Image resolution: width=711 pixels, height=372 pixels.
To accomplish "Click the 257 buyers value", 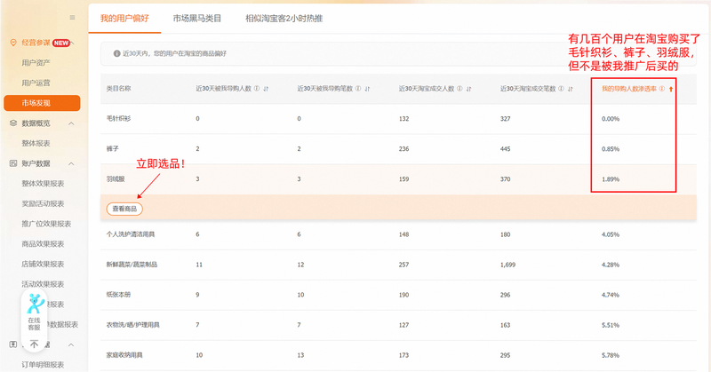I will click(x=403, y=265).
